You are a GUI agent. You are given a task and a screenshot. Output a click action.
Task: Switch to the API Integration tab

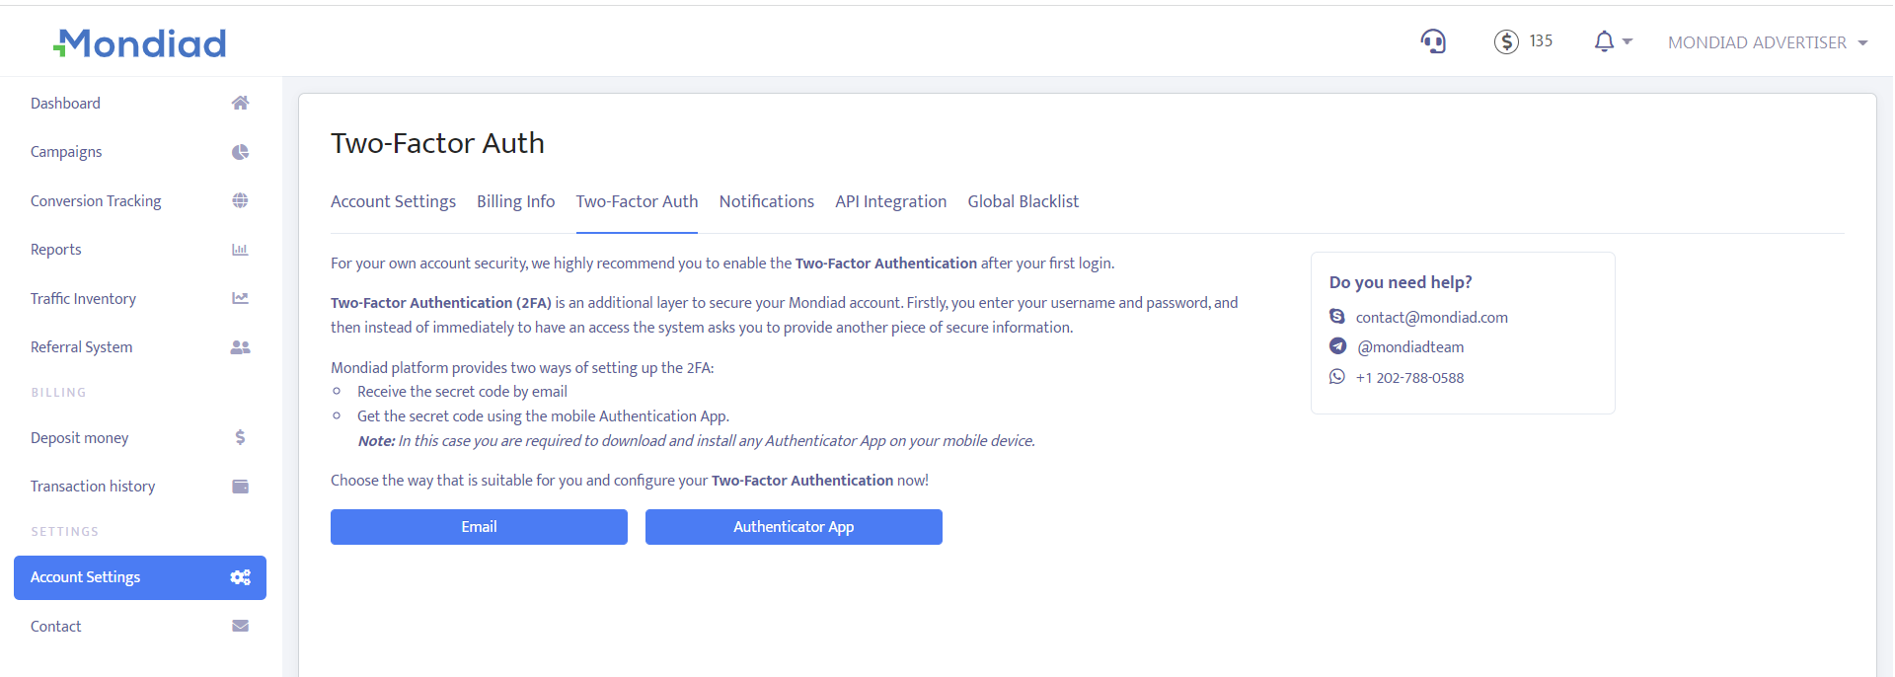click(x=890, y=201)
